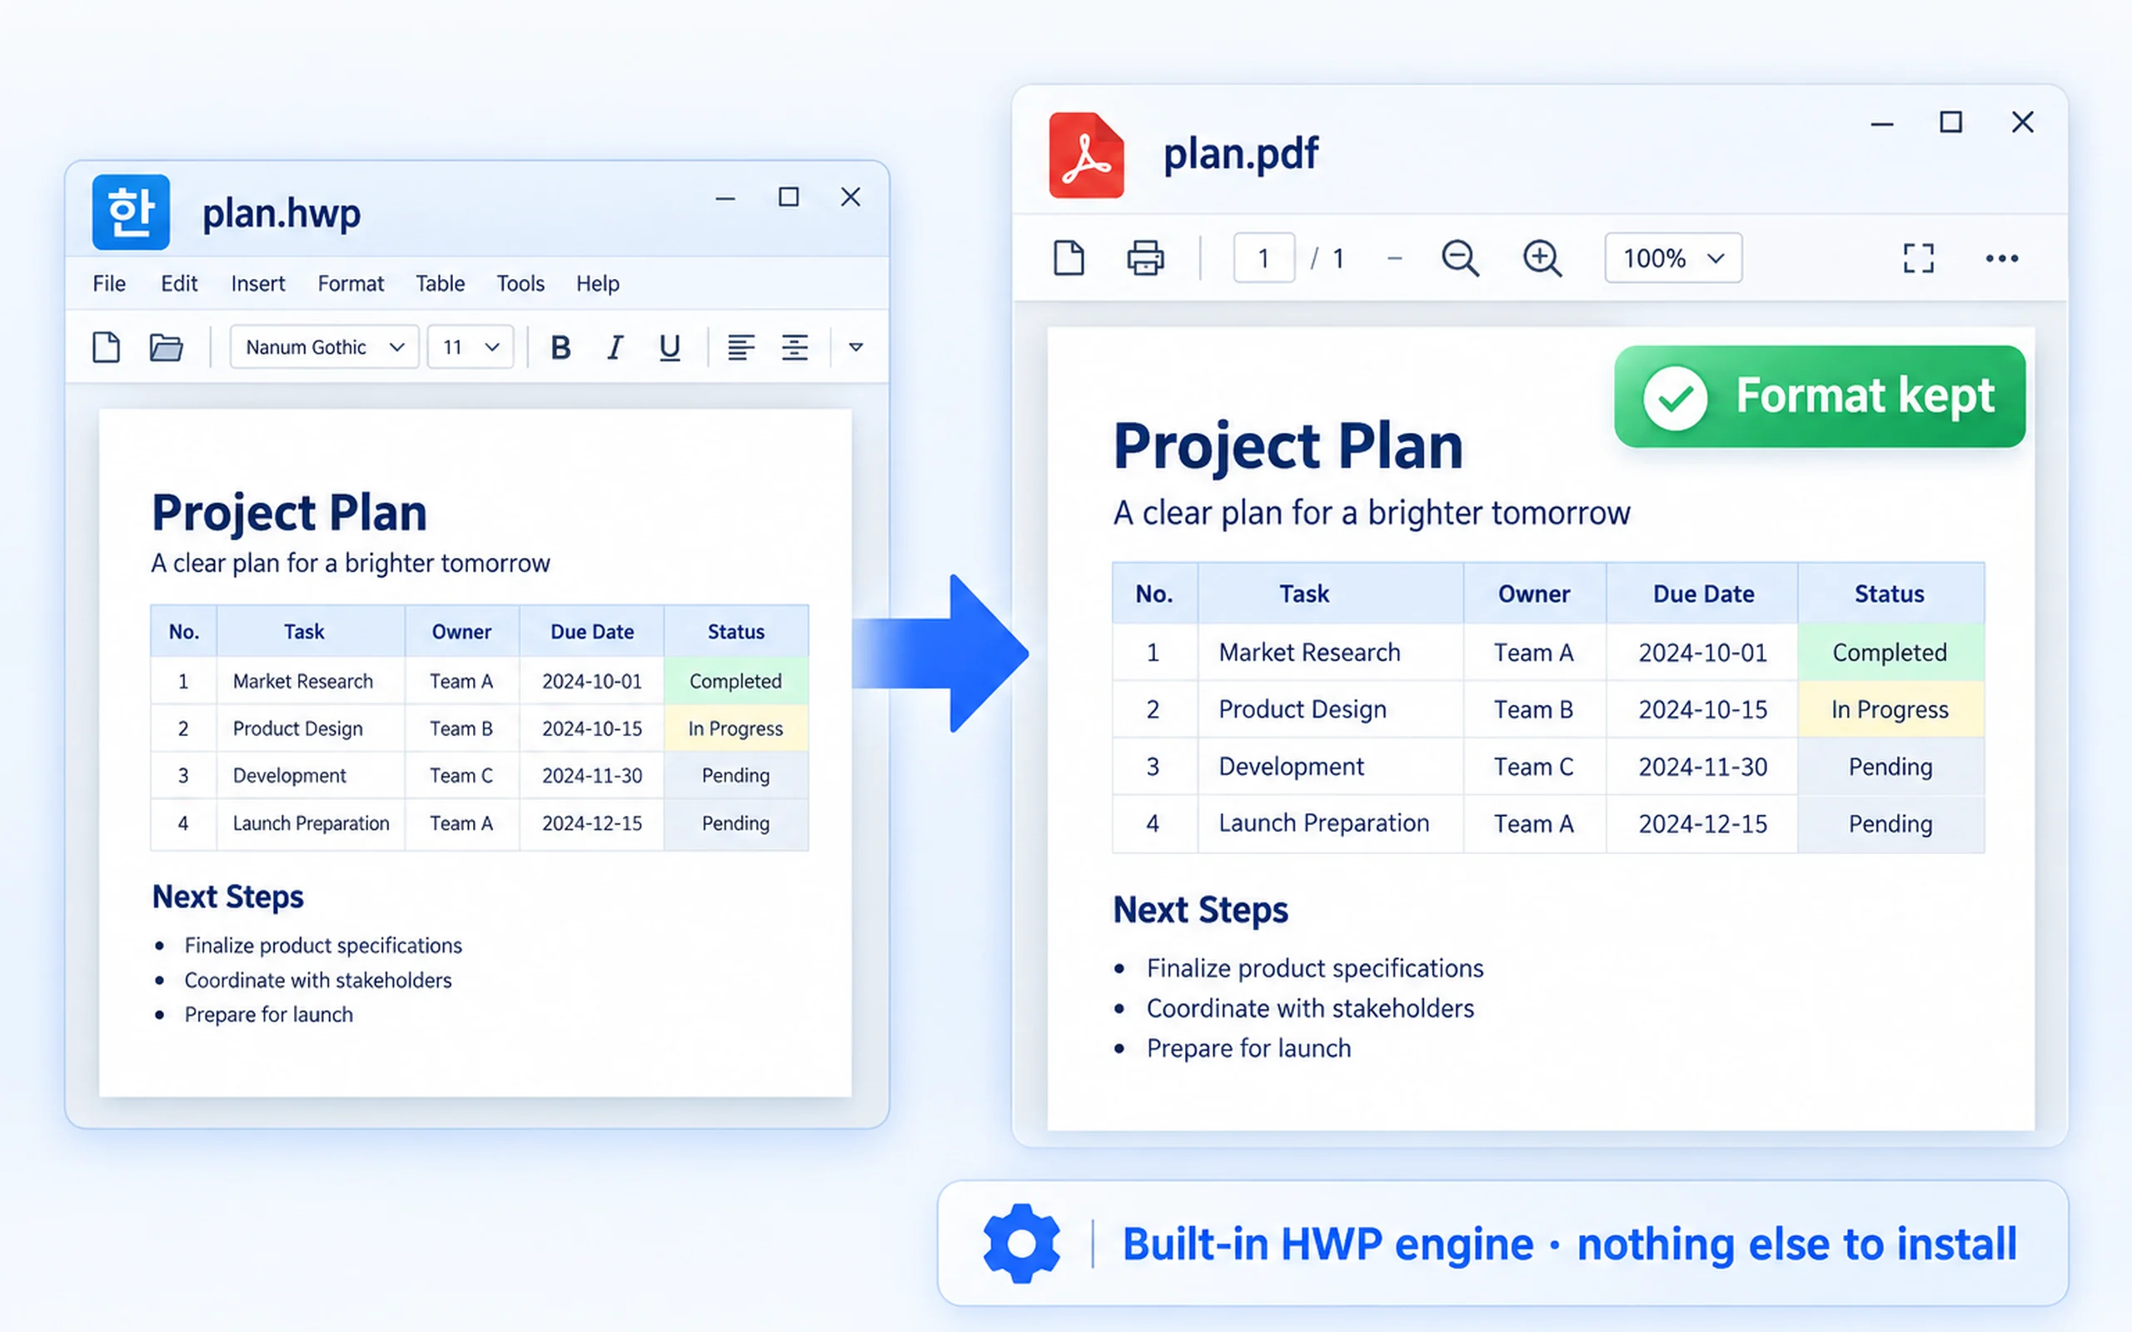Open the font size 11 dropdown
This screenshot has width=2132, height=1332.
471,347
